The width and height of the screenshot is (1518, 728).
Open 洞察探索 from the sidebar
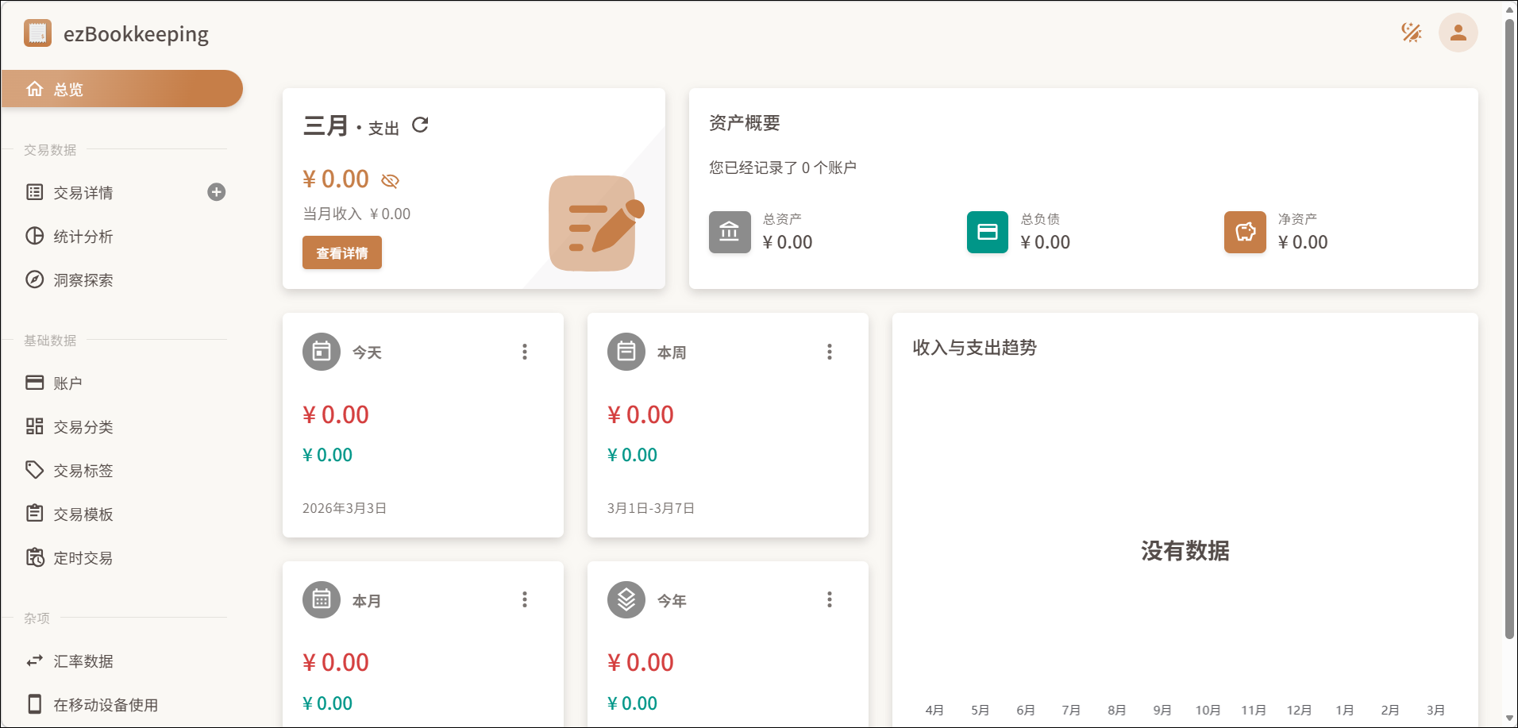point(83,280)
